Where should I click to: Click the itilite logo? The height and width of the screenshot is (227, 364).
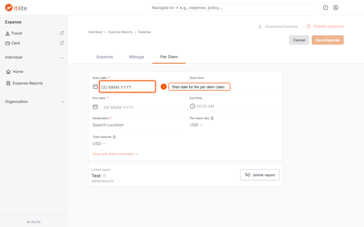(16, 8)
